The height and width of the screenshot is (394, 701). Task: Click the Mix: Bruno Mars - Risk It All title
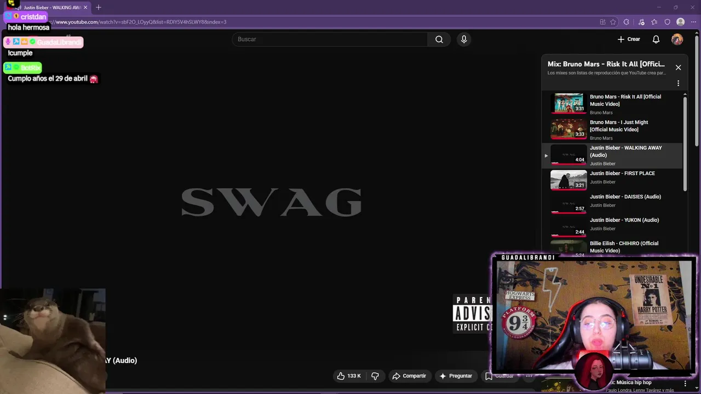pyautogui.click(x=606, y=64)
